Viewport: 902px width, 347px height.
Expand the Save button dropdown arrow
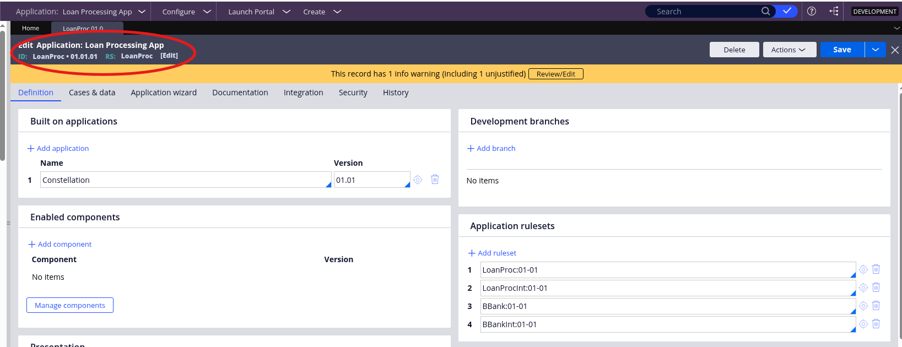tap(875, 50)
